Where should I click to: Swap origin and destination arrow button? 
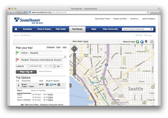pos(65,57)
